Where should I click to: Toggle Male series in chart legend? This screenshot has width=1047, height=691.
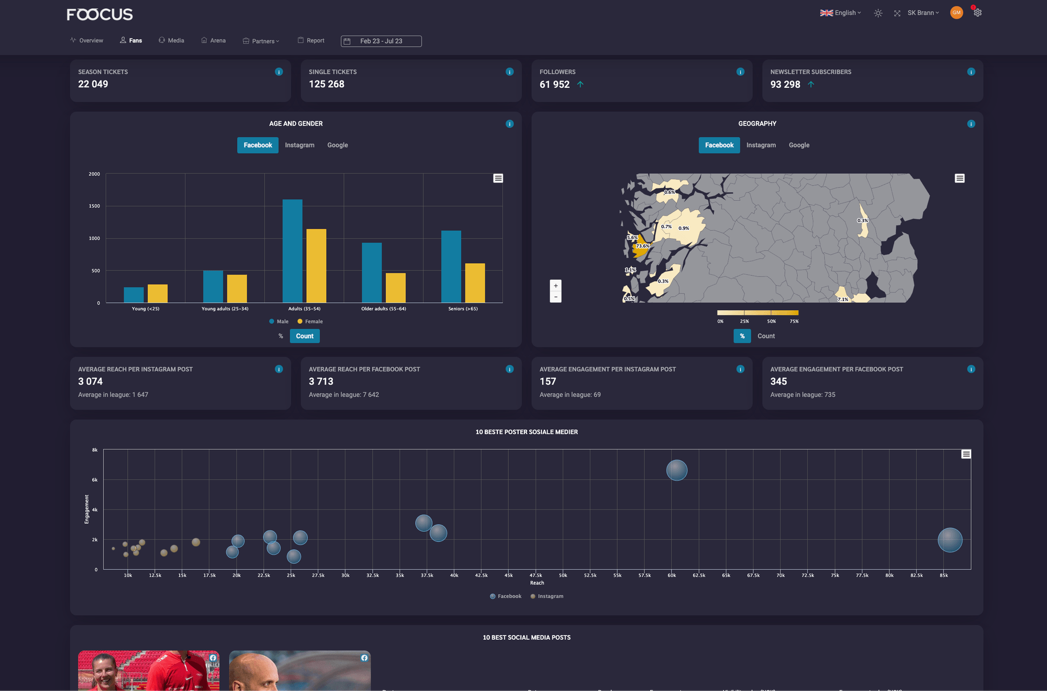click(x=279, y=322)
